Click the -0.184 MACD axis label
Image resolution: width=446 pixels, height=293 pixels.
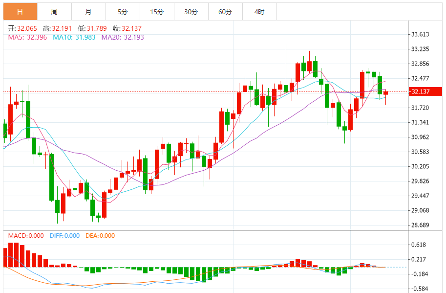[419, 274]
